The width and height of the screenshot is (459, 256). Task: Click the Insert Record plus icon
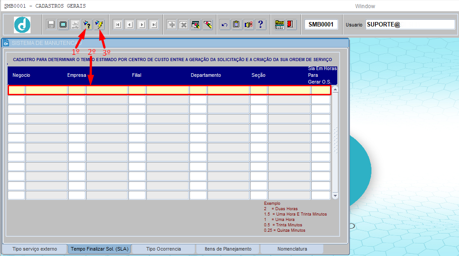click(x=172, y=25)
